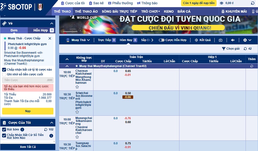Select -0.81 odds for Wangthong Wor.Khamchamnan
Image resolution: width=258 pixels, height=151 pixels.
pos(127,75)
